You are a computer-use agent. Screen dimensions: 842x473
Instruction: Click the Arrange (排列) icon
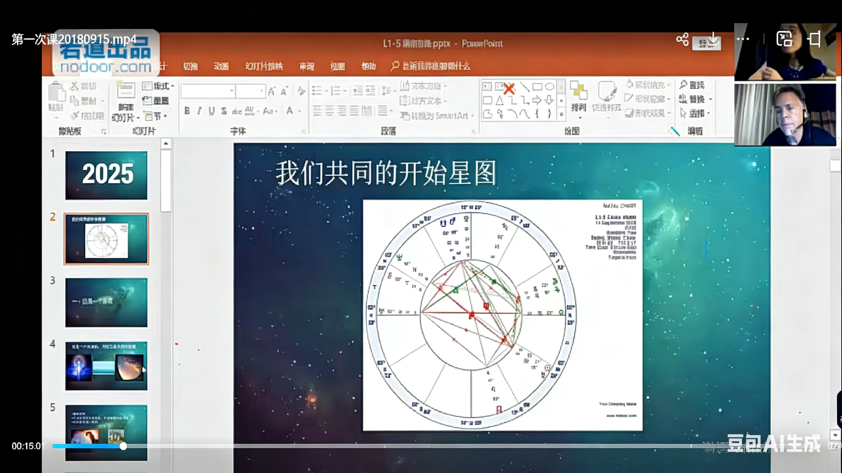click(x=579, y=98)
